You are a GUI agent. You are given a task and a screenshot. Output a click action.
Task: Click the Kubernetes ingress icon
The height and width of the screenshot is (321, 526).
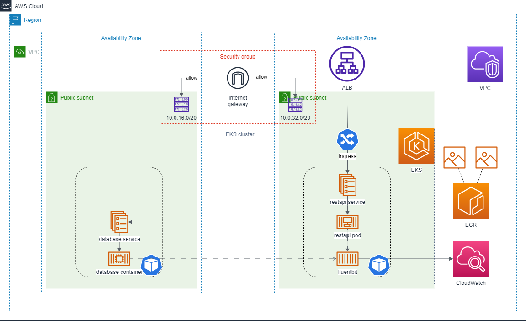347,140
